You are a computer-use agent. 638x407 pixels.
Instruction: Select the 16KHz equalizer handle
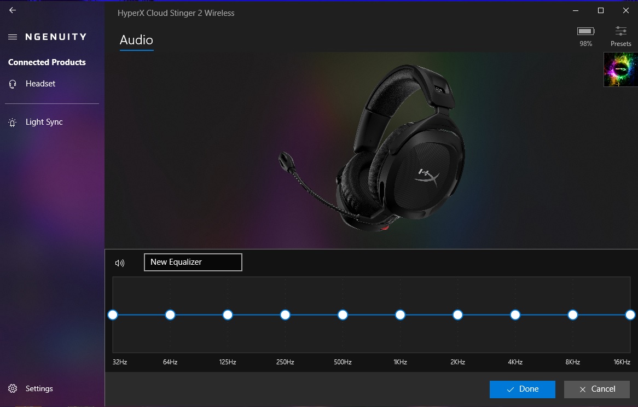click(x=630, y=315)
